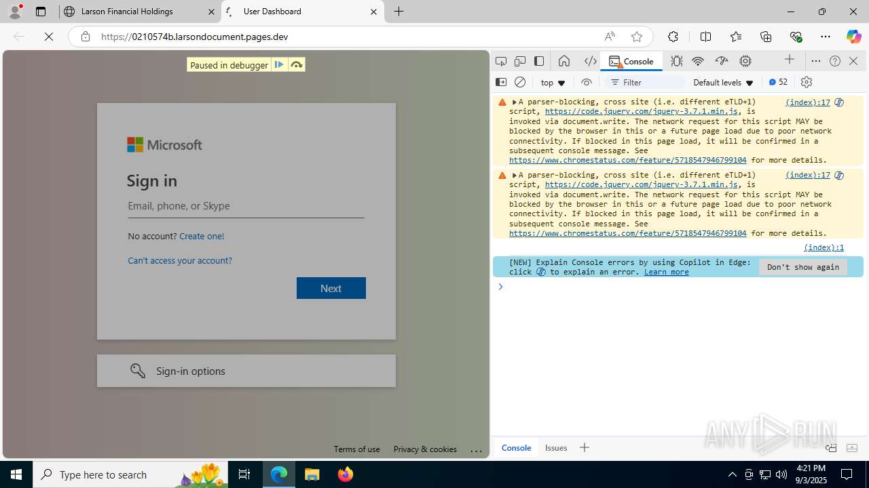Open DevTools help question mark
Viewport: 869px width, 488px height.
pyautogui.click(x=835, y=61)
